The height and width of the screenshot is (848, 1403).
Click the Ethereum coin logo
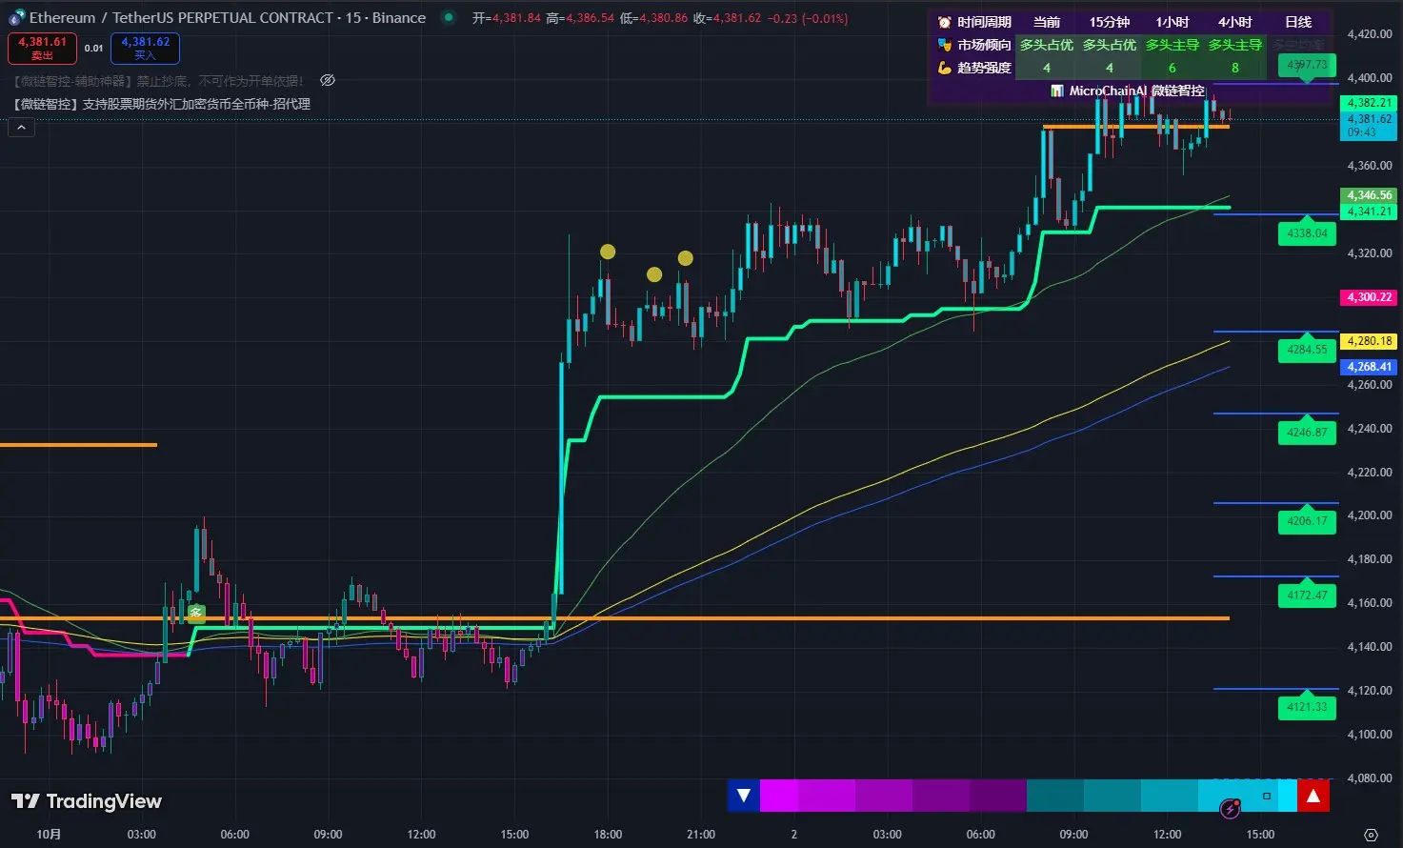coord(16,18)
